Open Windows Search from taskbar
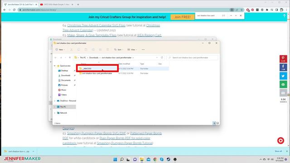The image size is (290, 163). 122,159
